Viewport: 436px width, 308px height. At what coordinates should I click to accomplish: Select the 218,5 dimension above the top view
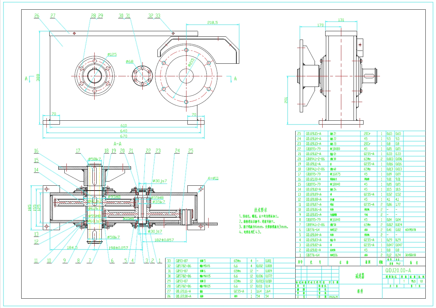pos(212,23)
